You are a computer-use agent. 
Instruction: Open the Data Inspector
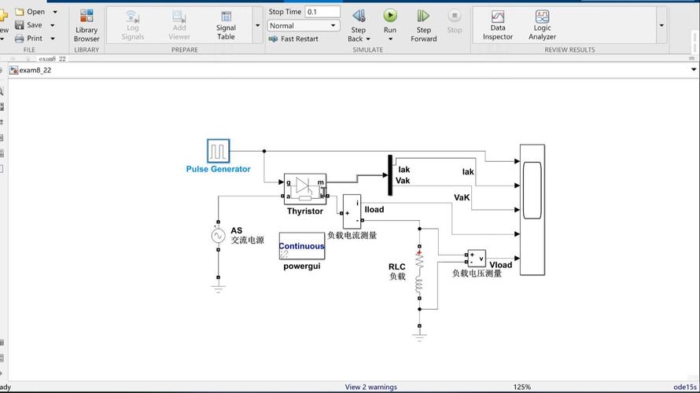coord(497,24)
